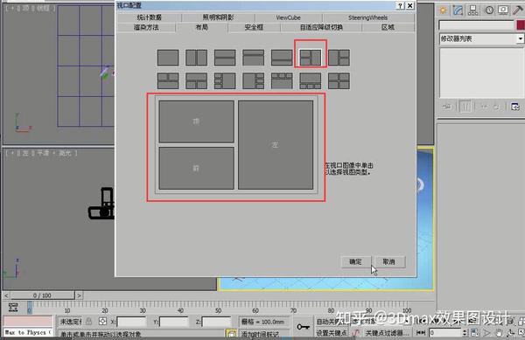Open the Hierarchy command panel icon

pyautogui.click(x=472, y=10)
